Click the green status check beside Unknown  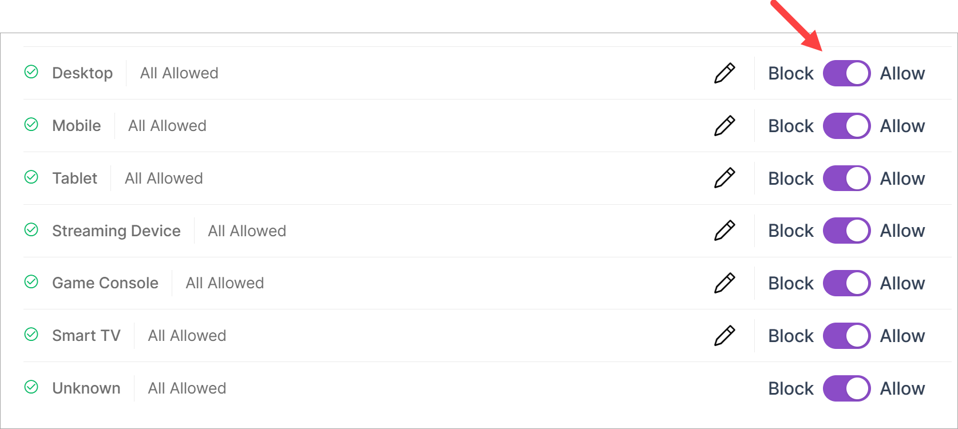31,387
